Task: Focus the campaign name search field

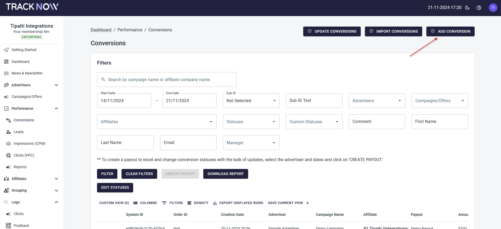Action: [x=169, y=79]
